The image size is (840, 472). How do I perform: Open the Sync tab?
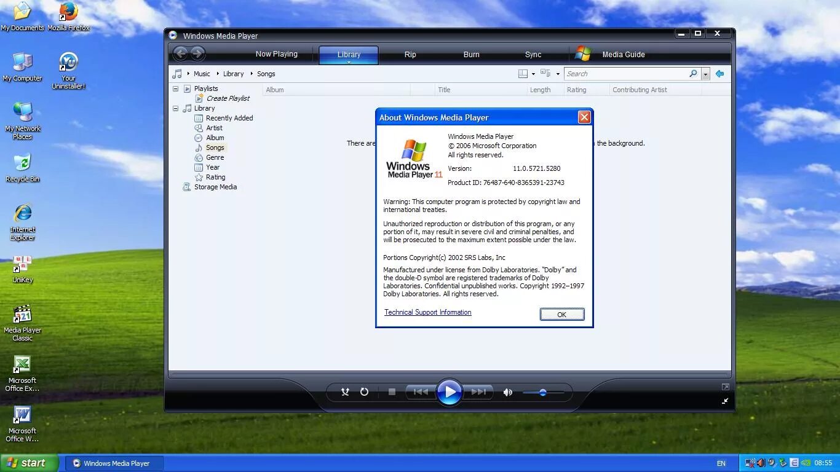coord(533,55)
